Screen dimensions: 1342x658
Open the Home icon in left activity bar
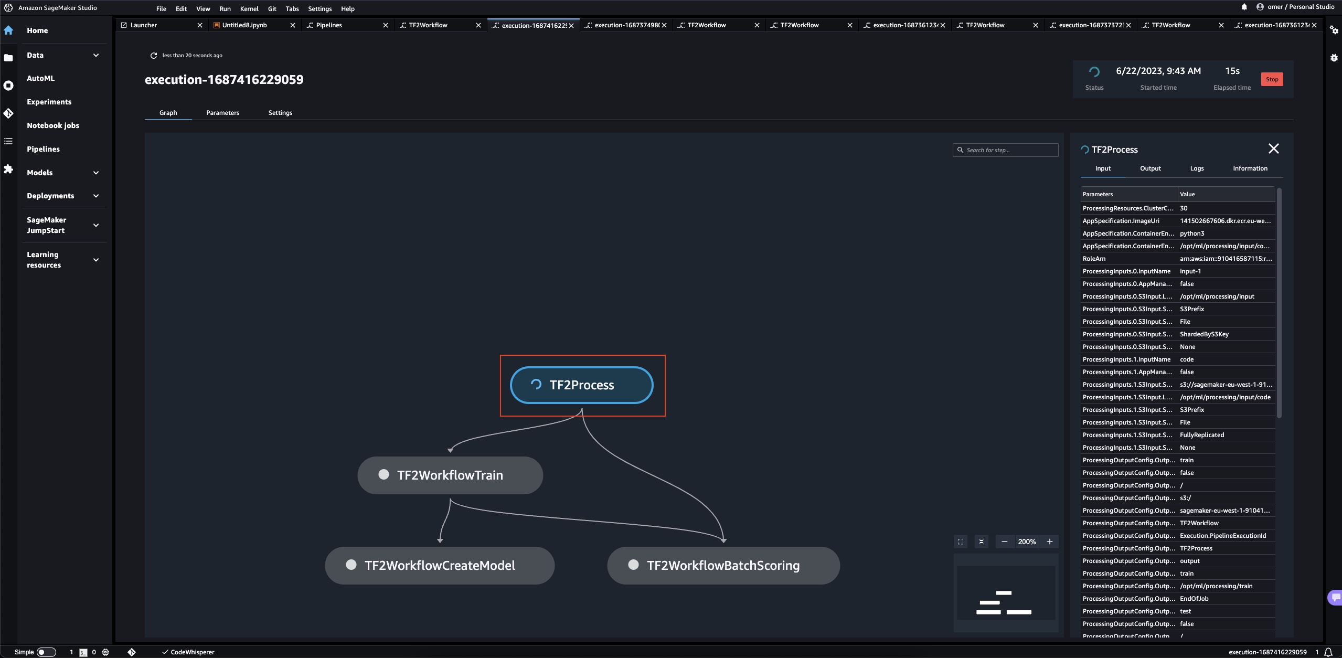click(8, 30)
